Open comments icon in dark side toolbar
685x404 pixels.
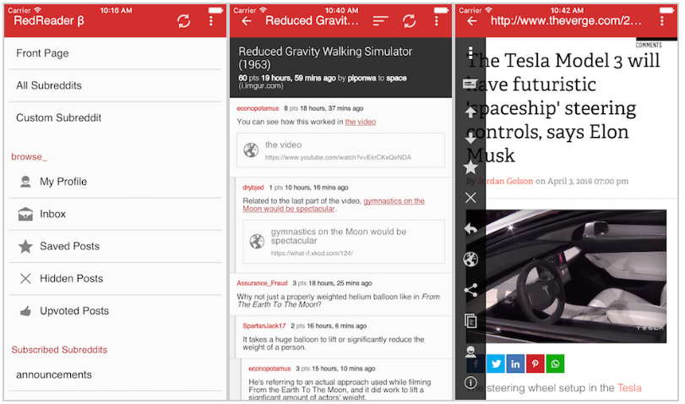click(x=470, y=83)
